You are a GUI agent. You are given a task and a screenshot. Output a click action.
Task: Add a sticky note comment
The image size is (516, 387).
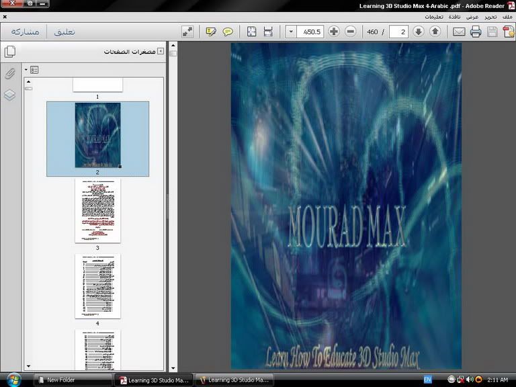[228, 32]
